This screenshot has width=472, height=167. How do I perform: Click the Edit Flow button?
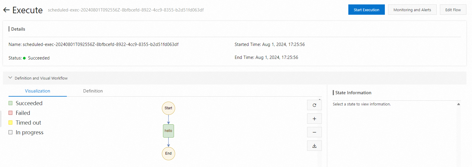tap(453, 10)
